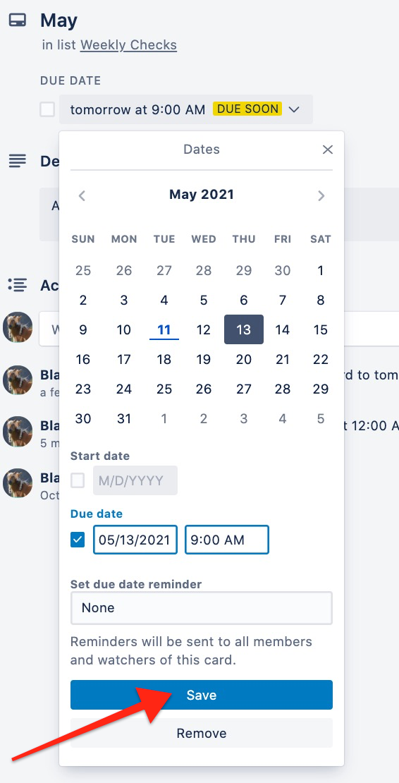Click the user avatar beside comment box
Image resolution: width=399 pixels, height=783 pixels.
pos(18,328)
